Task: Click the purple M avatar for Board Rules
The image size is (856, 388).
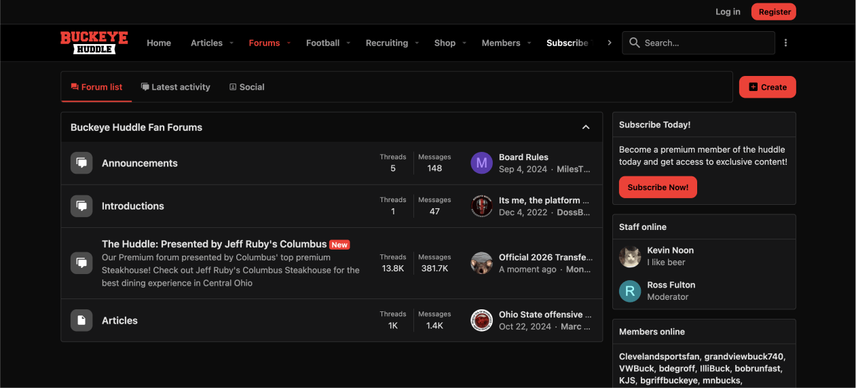Action: [481, 163]
